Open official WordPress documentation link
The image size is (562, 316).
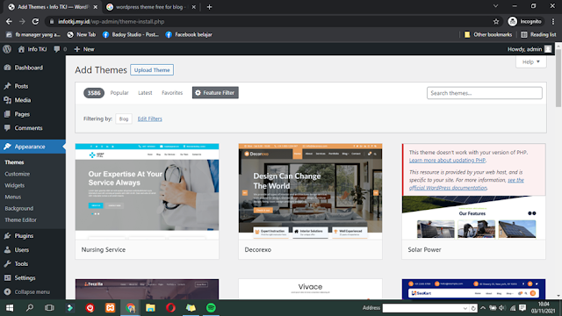coord(466,183)
